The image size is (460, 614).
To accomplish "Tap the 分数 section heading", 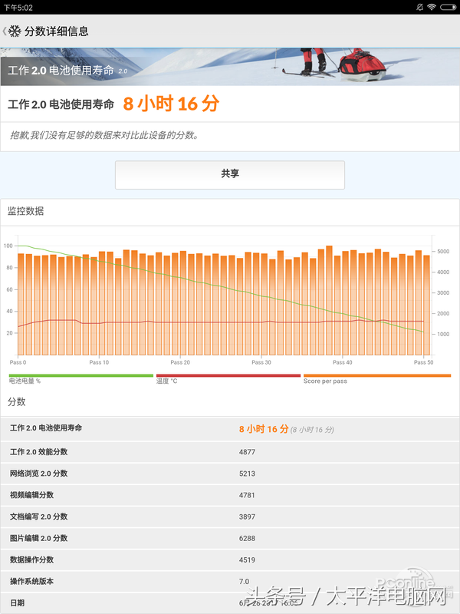I will (x=16, y=401).
